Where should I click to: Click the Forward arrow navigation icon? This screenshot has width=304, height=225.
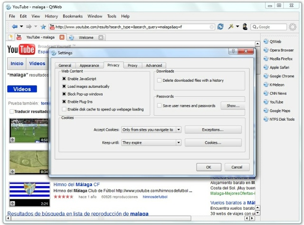[x=28, y=27]
